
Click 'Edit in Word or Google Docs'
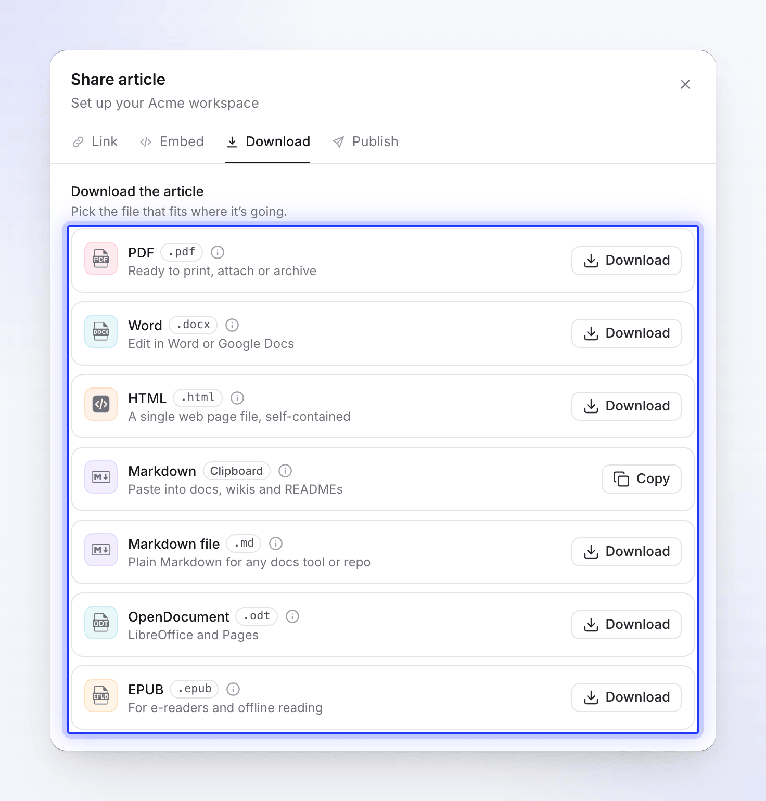coord(211,344)
